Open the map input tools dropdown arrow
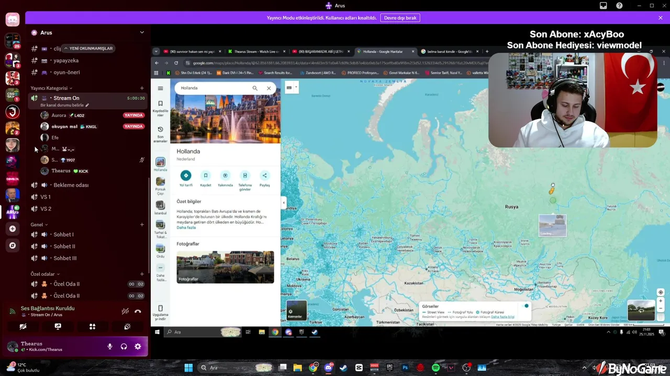 [x=296, y=88]
